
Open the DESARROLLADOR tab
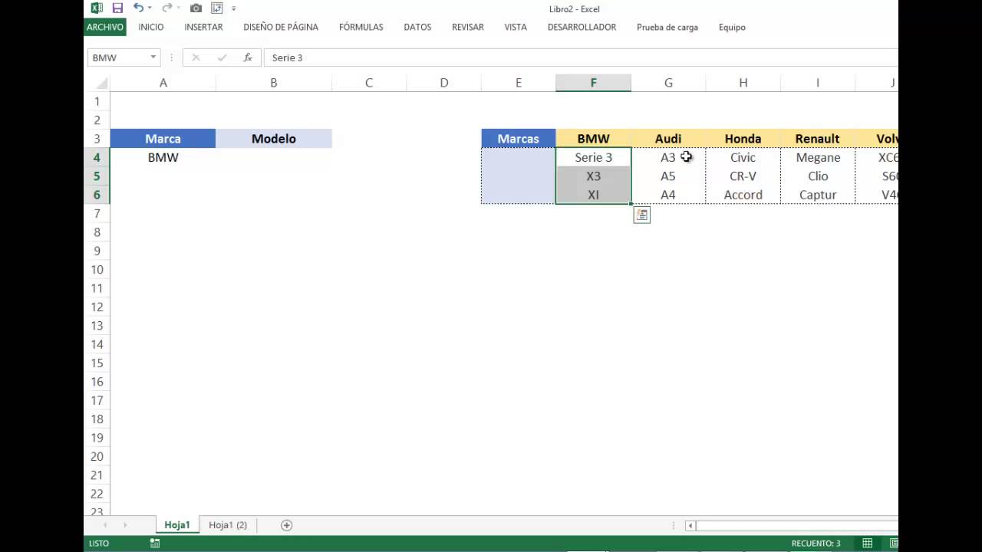coord(582,27)
